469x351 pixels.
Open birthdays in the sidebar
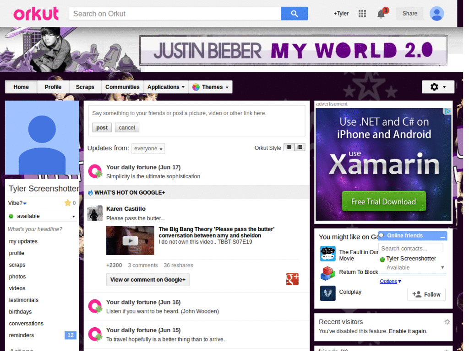tap(20, 312)
